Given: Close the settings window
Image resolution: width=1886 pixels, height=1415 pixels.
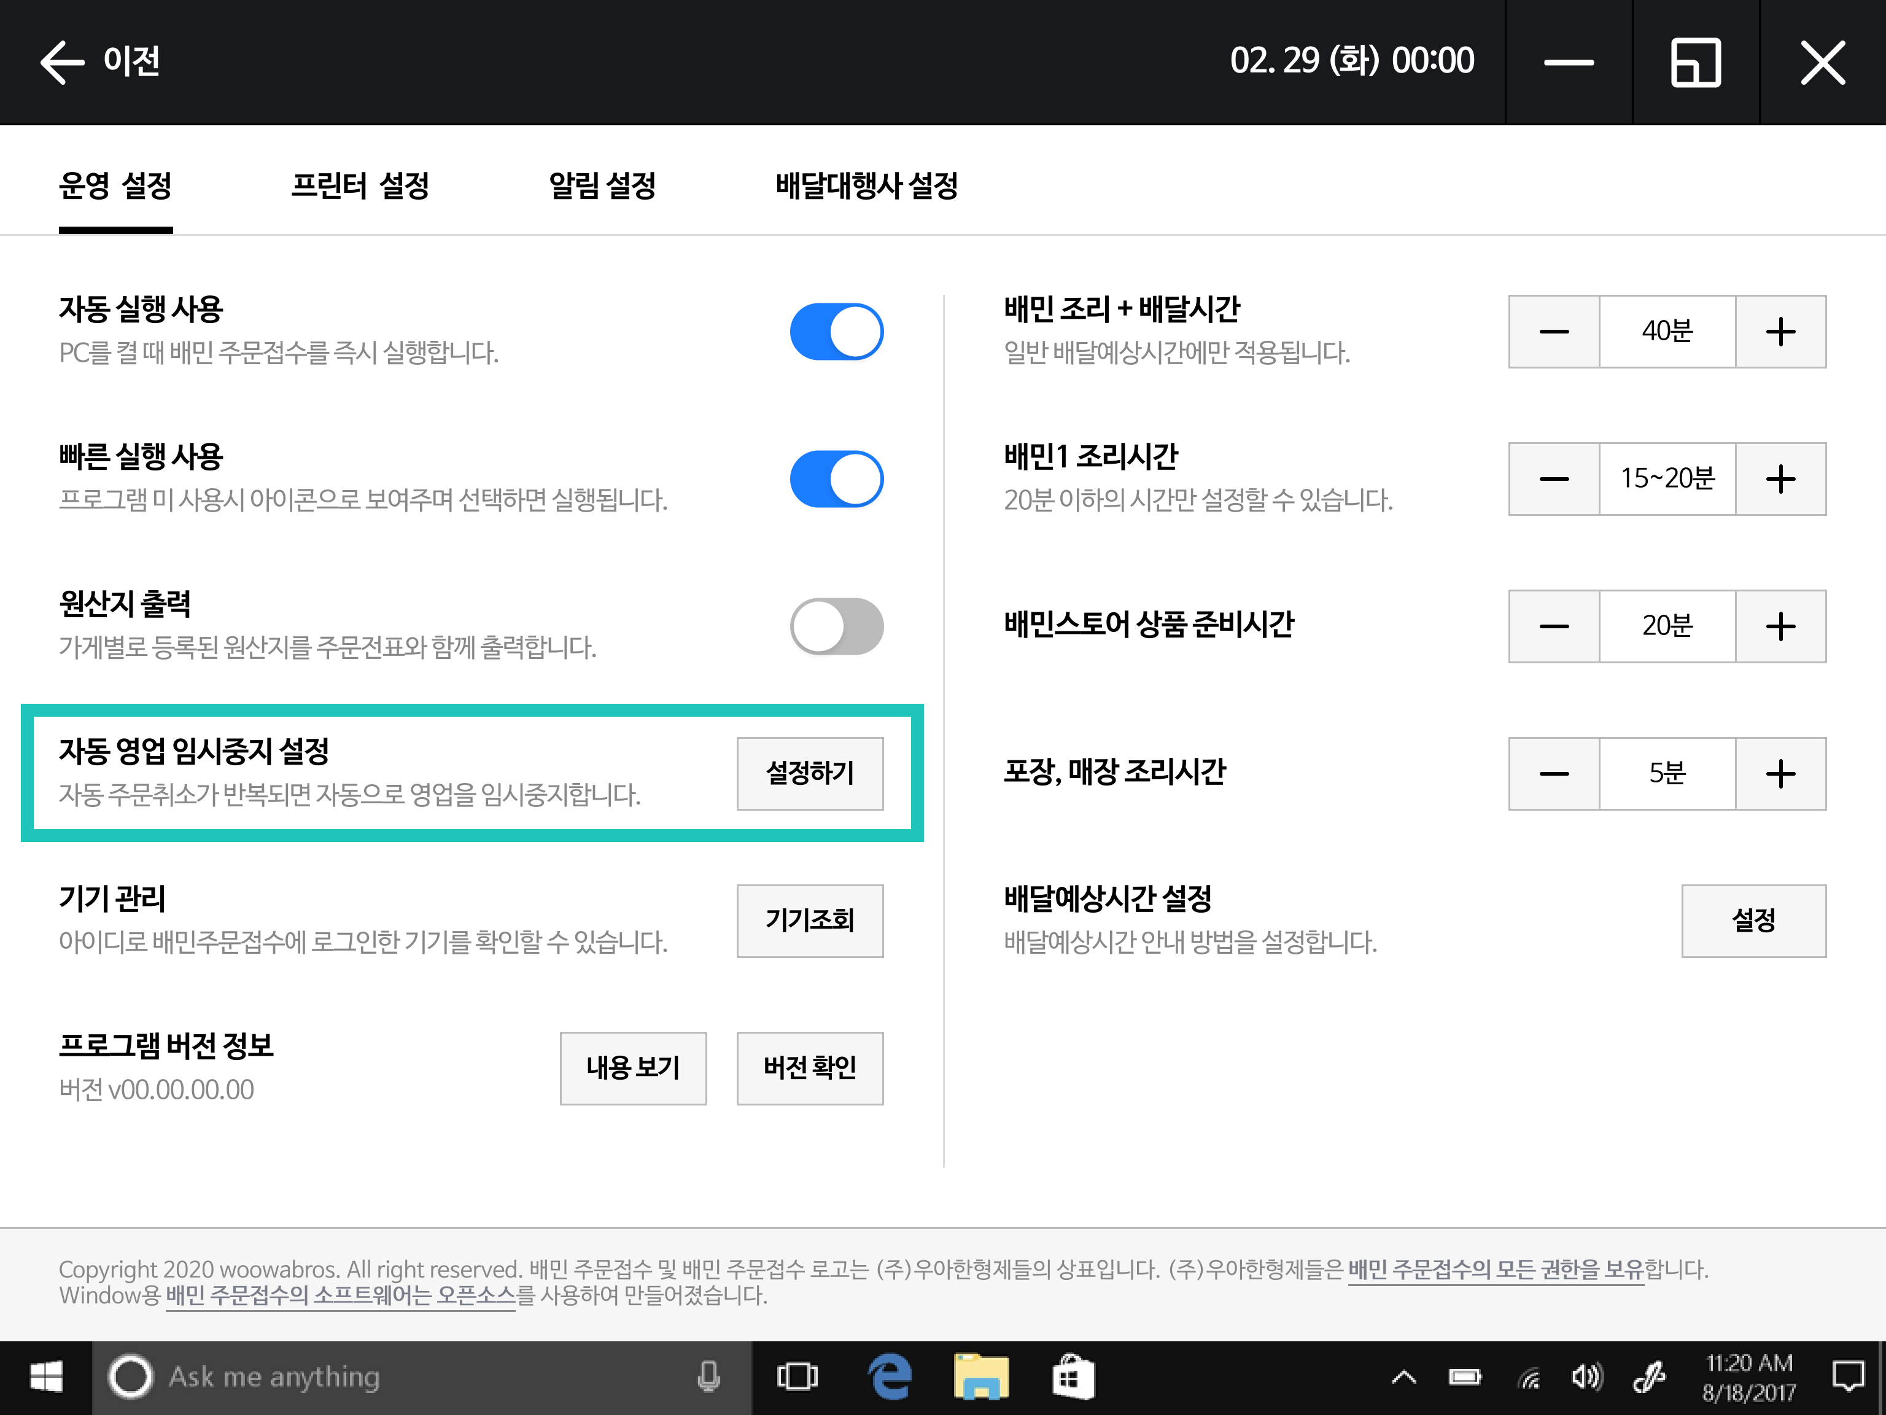Looking at the screenshot, I should pos(1823,61).
